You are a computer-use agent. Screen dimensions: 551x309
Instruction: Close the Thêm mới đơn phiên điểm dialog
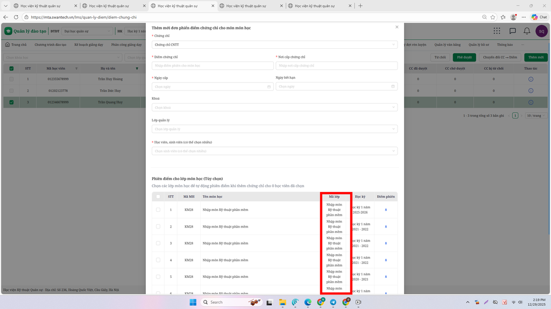397,27
